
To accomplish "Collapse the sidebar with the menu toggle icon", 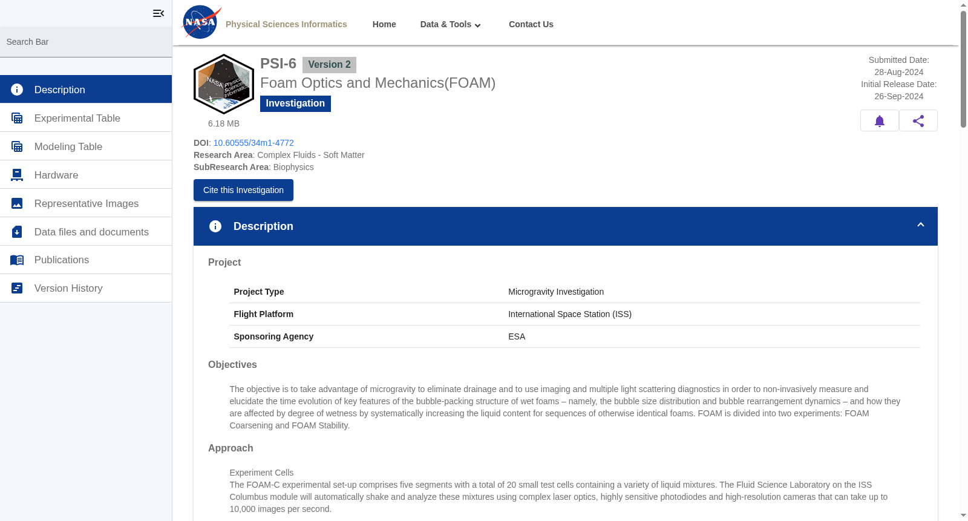I will pyautogui.click(x=159, y=13).
